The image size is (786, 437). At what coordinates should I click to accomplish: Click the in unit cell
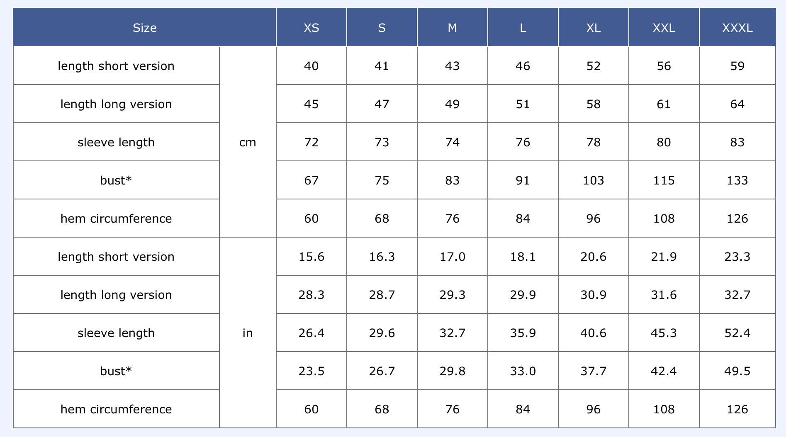pyautogui.click(x=248, y=333)
